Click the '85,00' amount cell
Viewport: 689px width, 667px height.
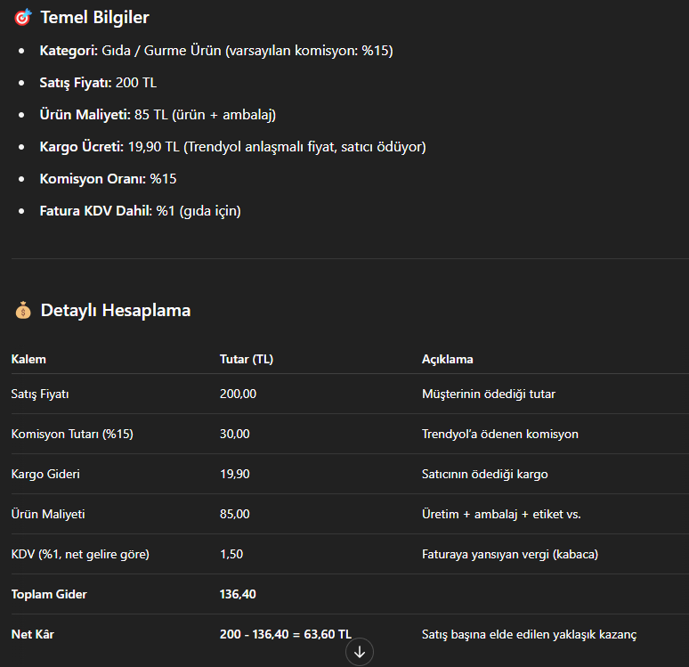tap(235, 514)
